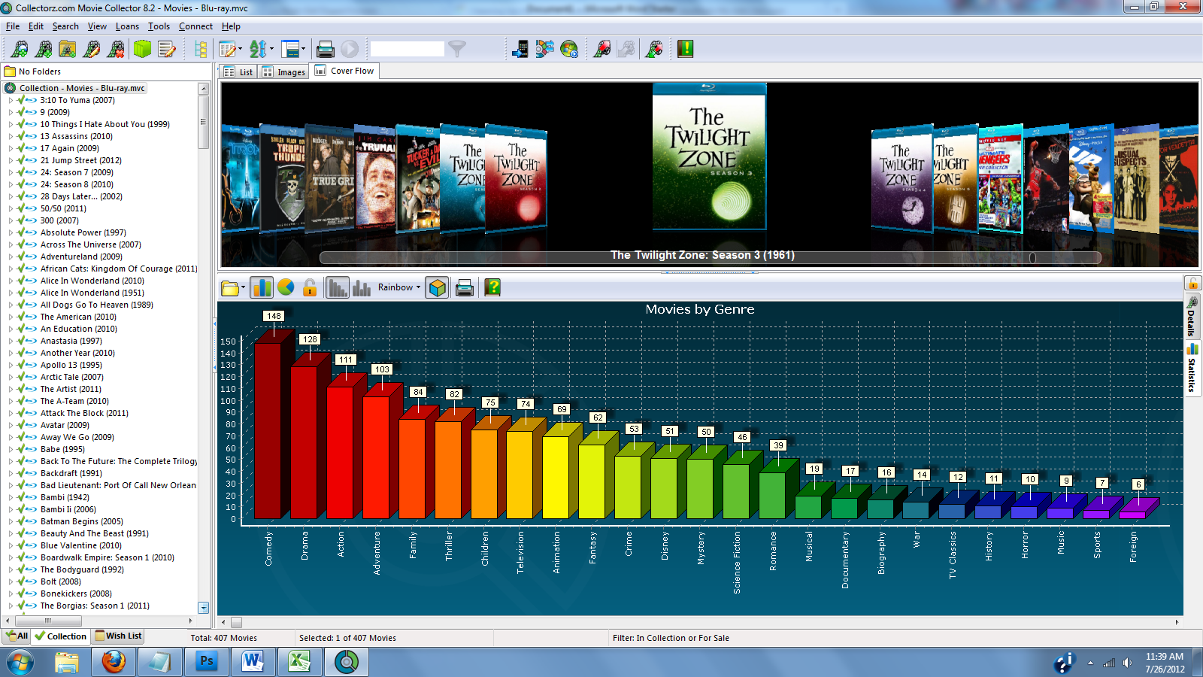Open the Connect menu
The image size is (1203, 677).
coord(195,26)
